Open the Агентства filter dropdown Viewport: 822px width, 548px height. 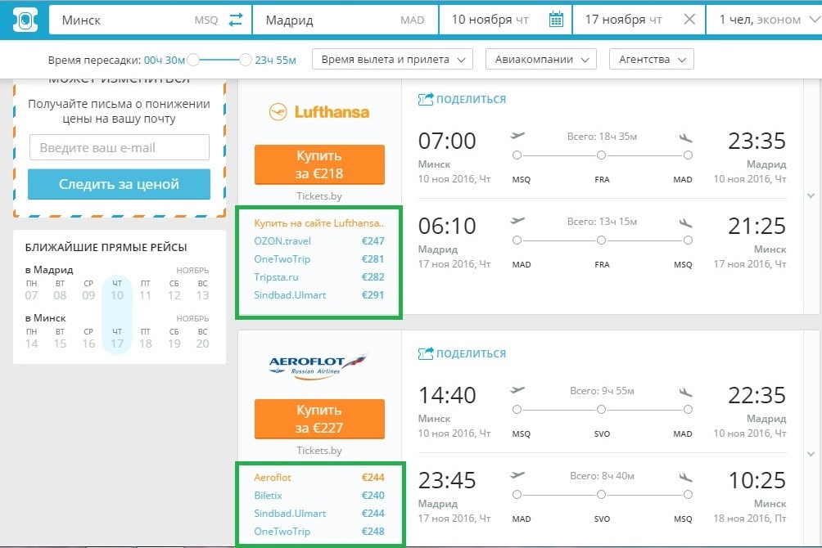652,59
